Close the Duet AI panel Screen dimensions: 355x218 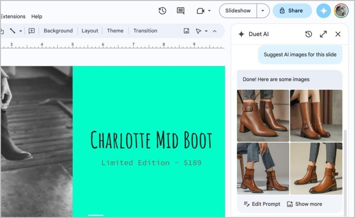pyautogui.click(x=338, y=34)
